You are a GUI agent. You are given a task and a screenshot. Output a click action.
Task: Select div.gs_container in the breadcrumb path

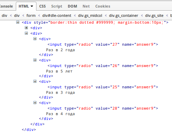click(123, 15)
